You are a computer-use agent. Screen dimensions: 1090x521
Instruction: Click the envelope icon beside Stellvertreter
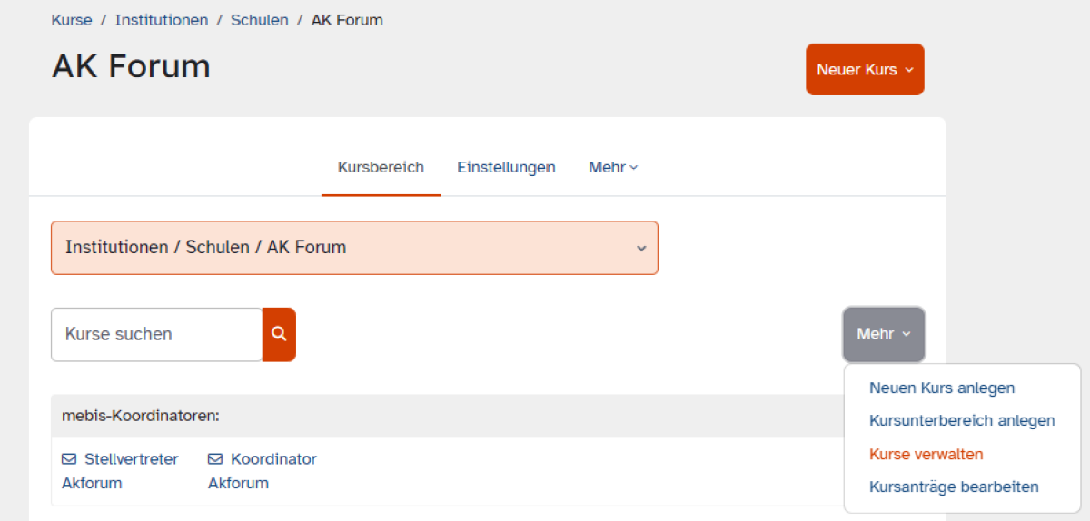point(69,459)
